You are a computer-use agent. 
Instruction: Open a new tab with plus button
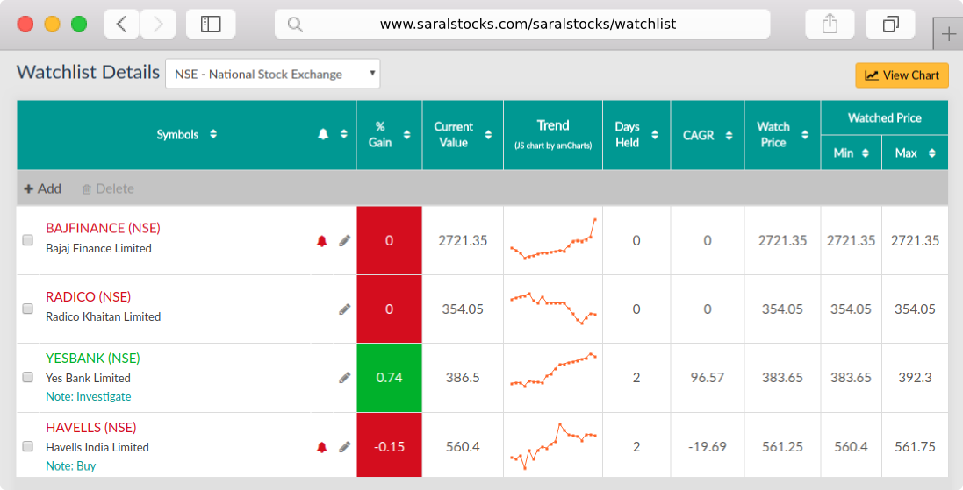pos(948,34)
